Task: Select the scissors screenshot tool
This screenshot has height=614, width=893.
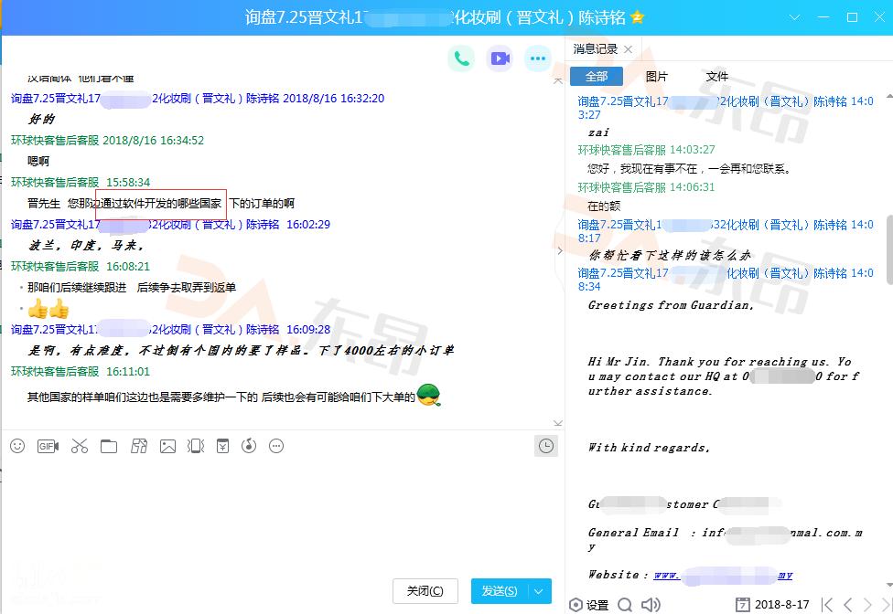Action: [79, 446]
